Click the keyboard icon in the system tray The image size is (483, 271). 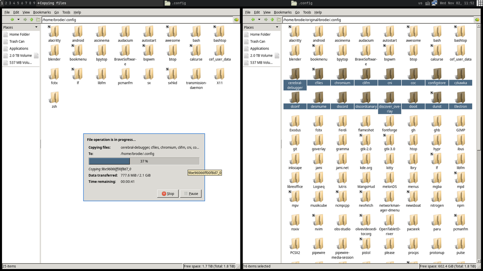427,3
